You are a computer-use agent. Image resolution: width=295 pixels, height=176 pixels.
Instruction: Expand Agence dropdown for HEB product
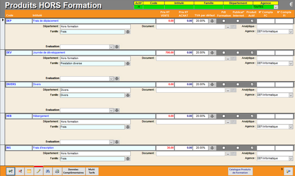(x=291, y=127)
